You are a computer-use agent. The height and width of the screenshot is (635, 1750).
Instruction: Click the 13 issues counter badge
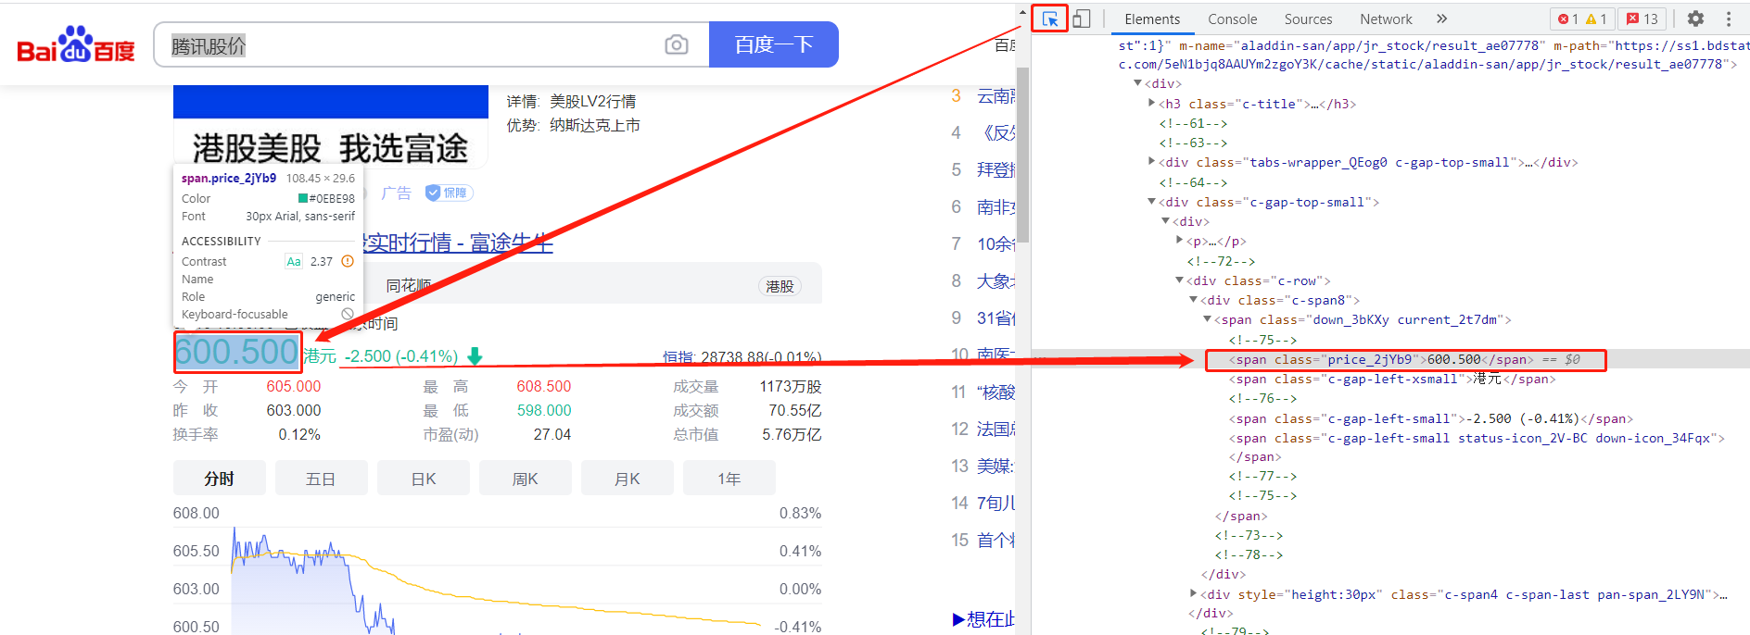[1642, 19]
